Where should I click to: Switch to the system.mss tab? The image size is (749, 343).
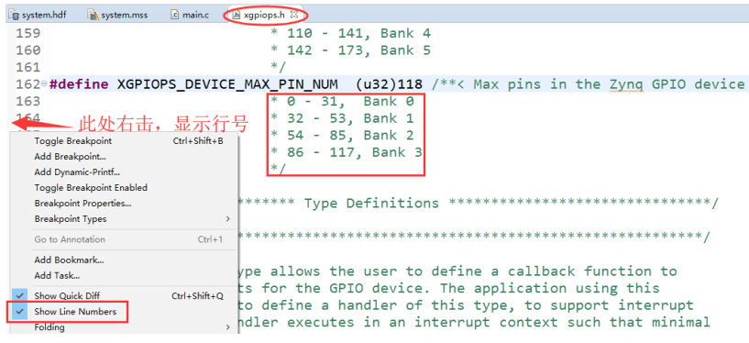118,15
